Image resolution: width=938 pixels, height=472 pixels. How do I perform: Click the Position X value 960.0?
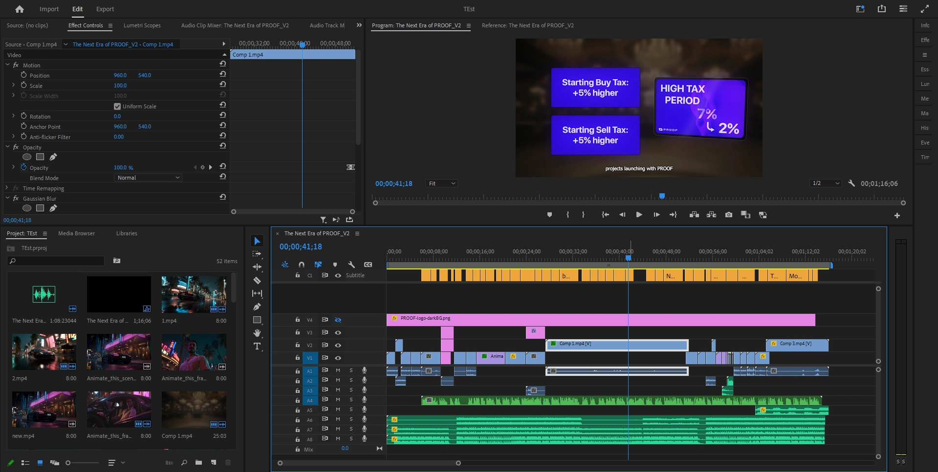click(120, 75)
